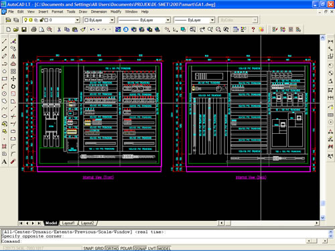Switch to the Layout1 tab
Image resolution: width=335 pixels, height=251 pixels.
tap(68, 223)
